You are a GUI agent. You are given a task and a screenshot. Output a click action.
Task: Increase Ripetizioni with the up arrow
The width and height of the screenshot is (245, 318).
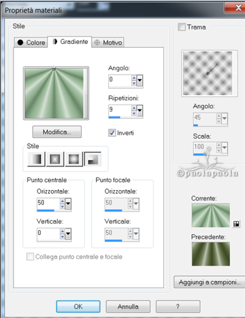[x=134, y=108]
